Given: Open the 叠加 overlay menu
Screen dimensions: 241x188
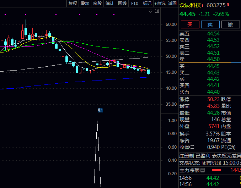Looking at the screenshot, I should pyautogui.click(x=85, y=4).
